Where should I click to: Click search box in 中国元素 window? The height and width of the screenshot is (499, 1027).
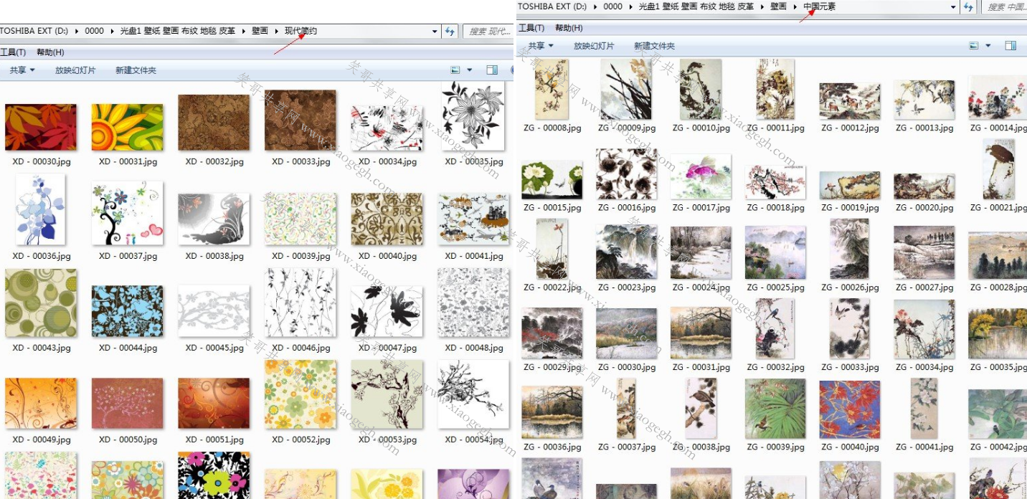[x=1004, y=6]
